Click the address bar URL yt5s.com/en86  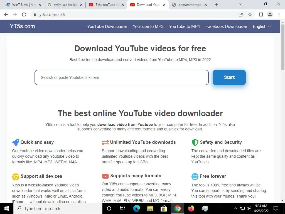click(x=52, y=14)
